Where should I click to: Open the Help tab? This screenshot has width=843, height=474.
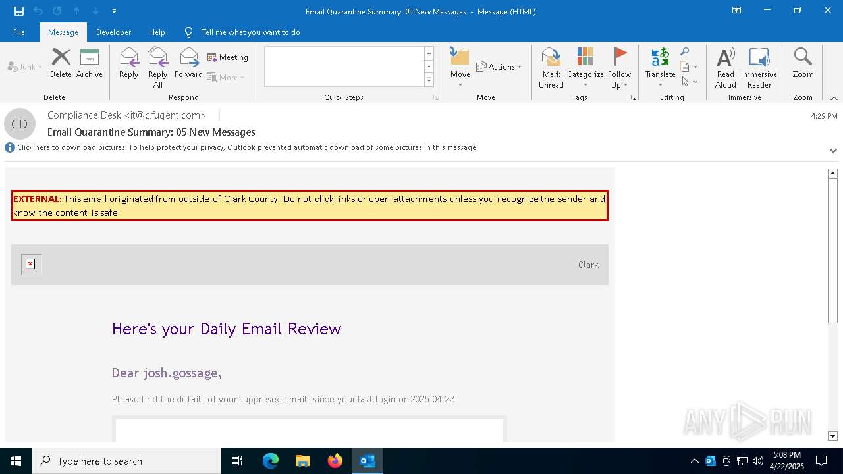pyautogui.click(x=157, y=32)
